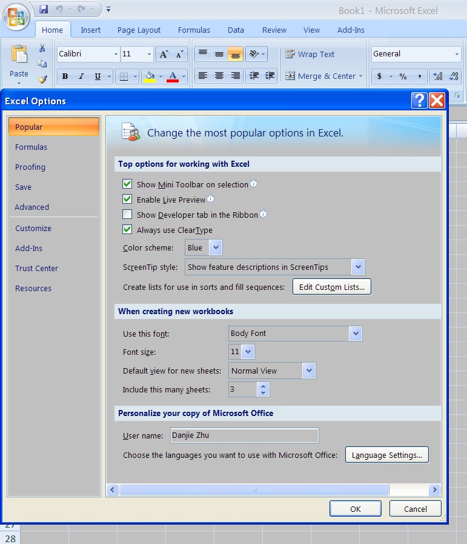The width and height of the screenshot is (467, 544).
Task: Click the Office Button orb
Action: point(16,16)
